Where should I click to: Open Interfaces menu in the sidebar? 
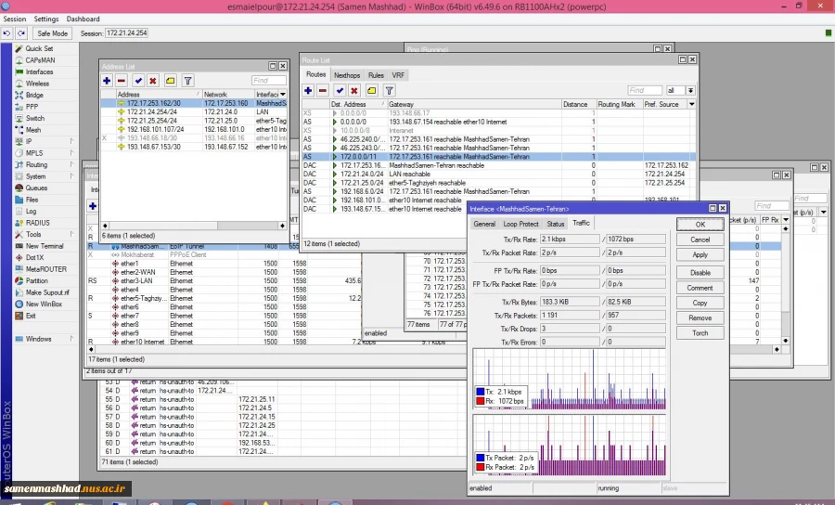(39, 71)
